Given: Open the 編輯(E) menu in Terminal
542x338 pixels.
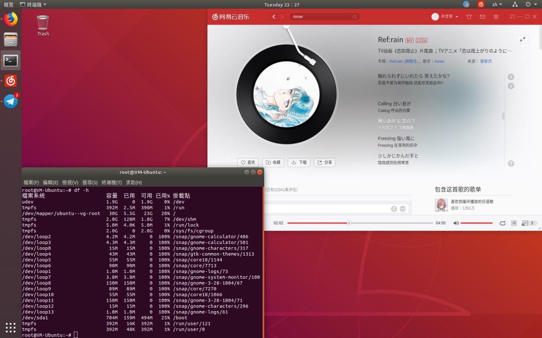Looking at the screenshot, I should click(x=50, y=183).
